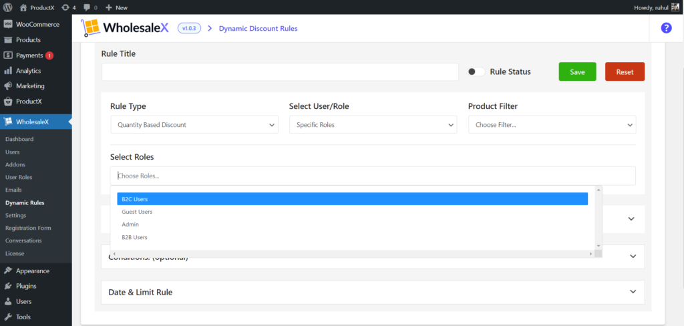
Task: Click the Users person icon
Action: click(x=8, y=301)
